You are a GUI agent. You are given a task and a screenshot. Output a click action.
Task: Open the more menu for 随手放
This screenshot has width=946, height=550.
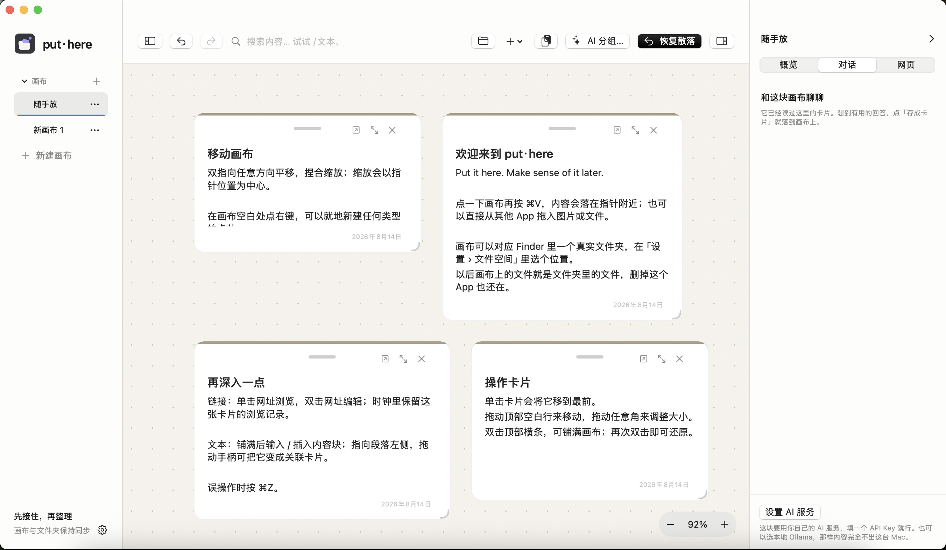[94, 104]
